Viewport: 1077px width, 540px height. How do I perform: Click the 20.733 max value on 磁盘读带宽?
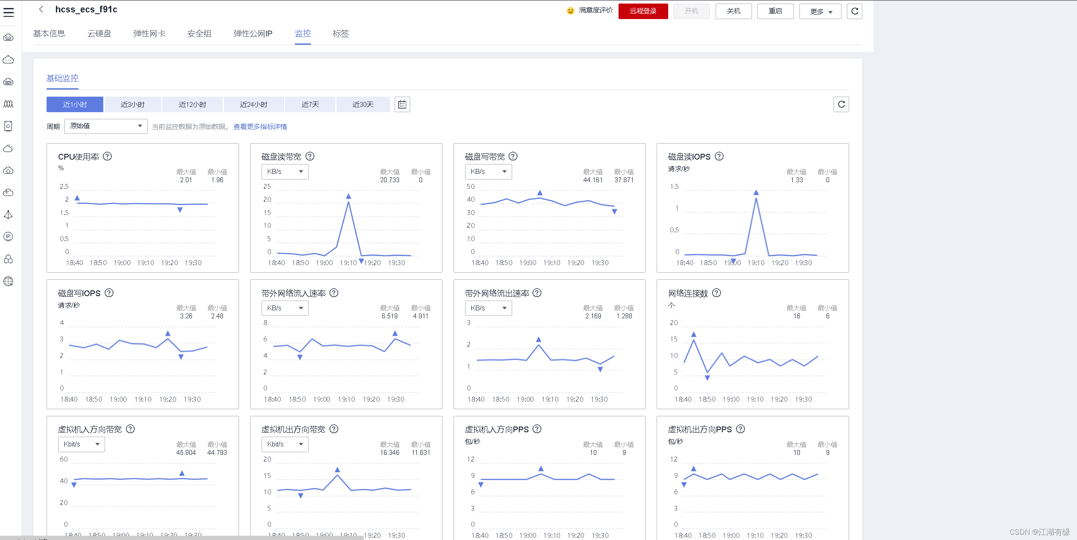390,180
